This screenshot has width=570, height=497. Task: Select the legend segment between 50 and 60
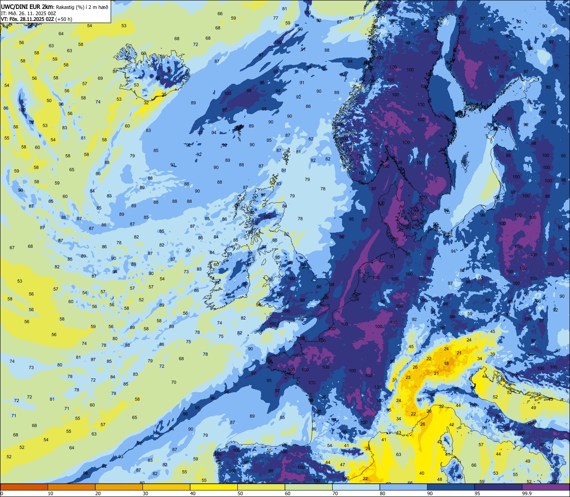tap(261, 487)
